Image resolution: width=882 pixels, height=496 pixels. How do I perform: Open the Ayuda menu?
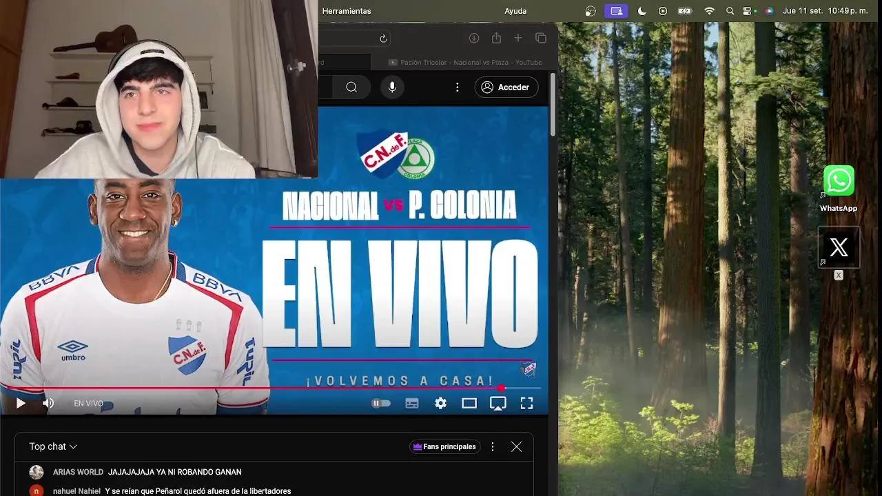tap(515, 11)
